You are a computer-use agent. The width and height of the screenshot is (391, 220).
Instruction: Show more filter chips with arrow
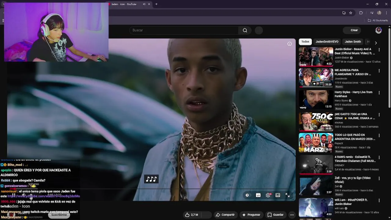376,43
